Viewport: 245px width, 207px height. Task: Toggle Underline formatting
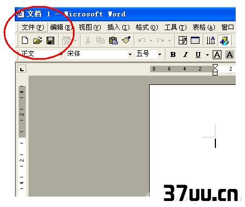198,55
